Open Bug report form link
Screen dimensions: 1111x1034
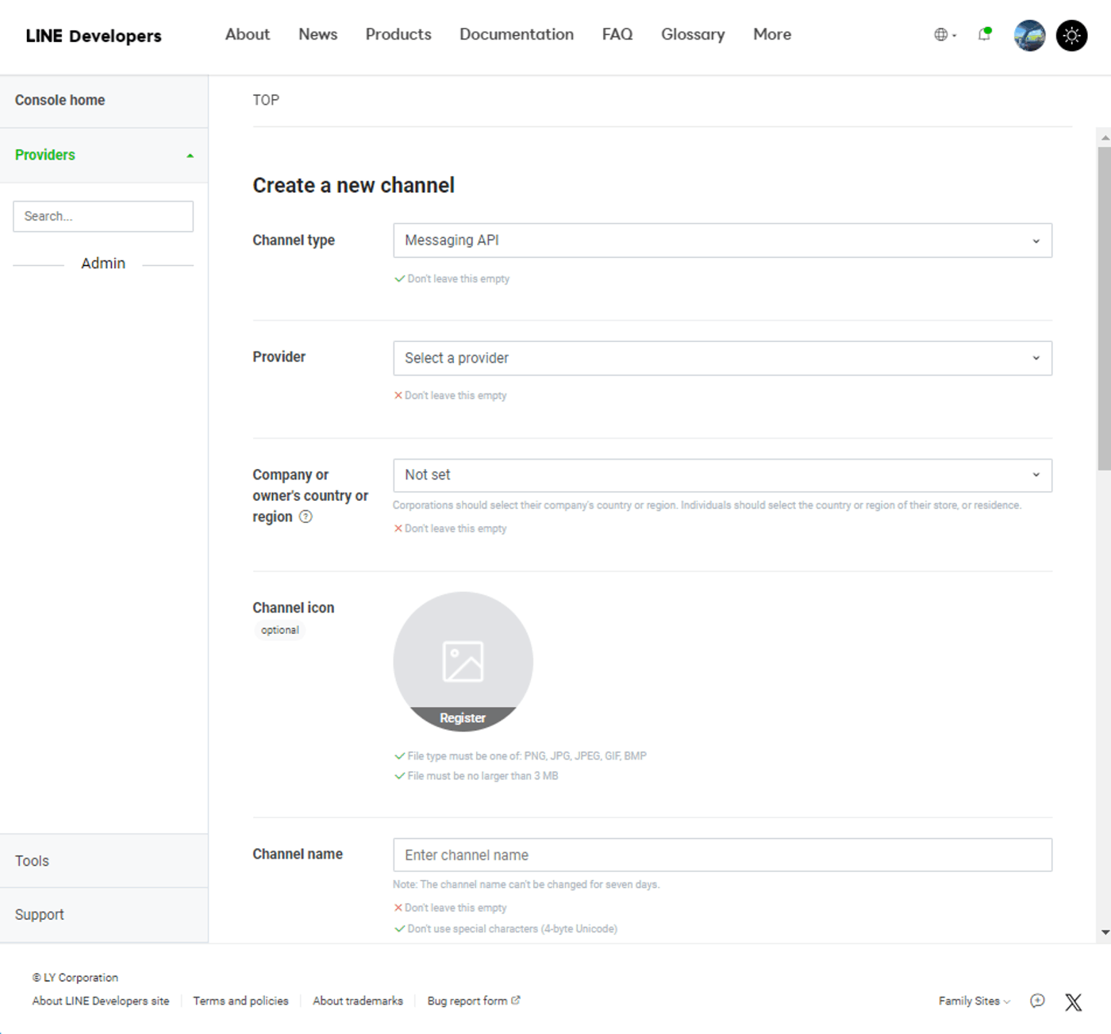(473, 1001)
